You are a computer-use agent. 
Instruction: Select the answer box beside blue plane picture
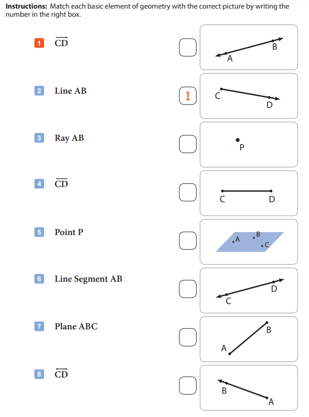click(x=188, y=241)
